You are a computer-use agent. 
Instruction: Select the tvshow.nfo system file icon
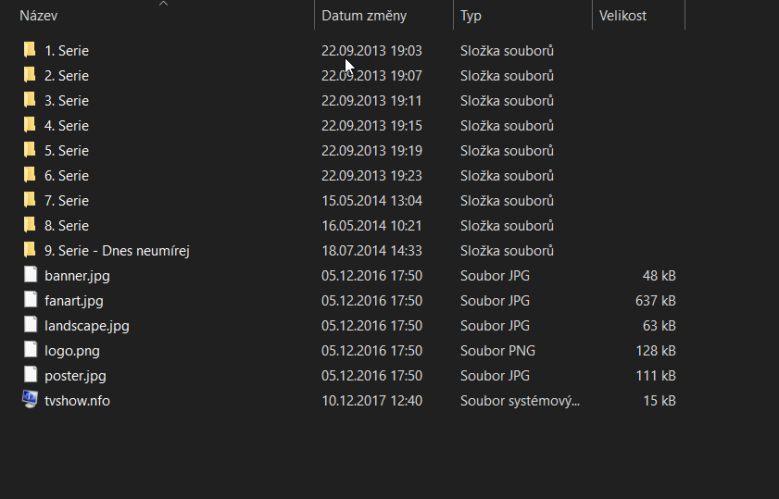point(30,400)
